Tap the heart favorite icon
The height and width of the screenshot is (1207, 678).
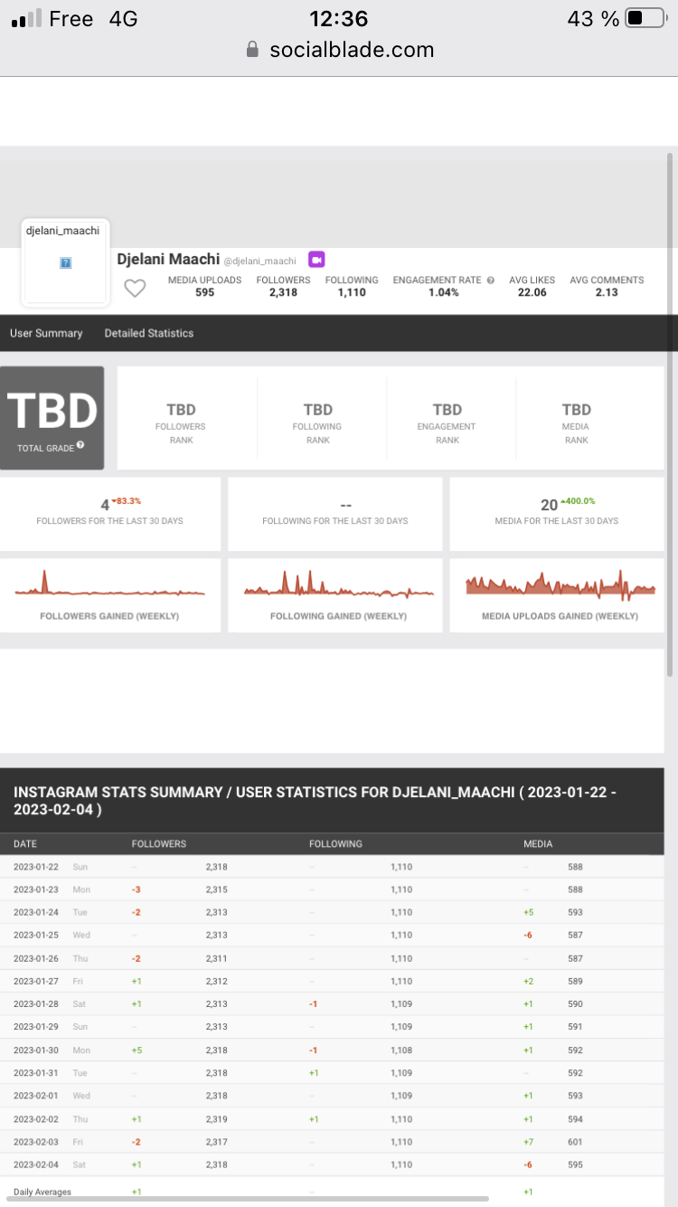coord(135,289)
